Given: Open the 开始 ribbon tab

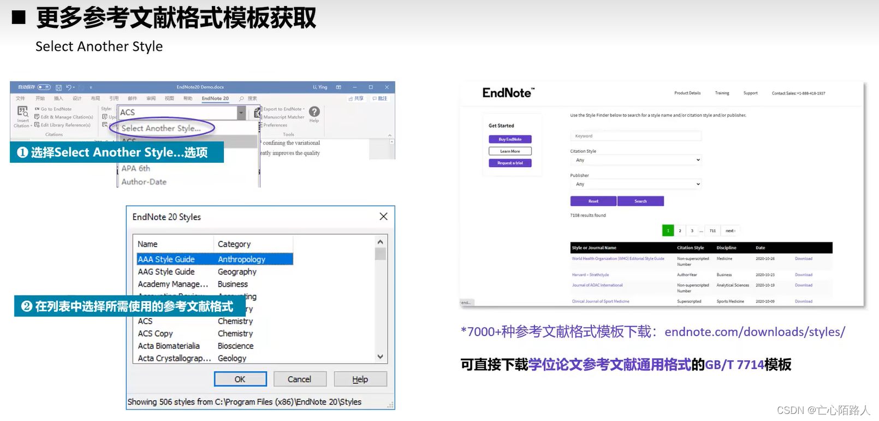Looking at the screenshot, I should click(x=40, y=99).
